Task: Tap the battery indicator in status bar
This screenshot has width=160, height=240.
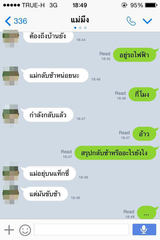Action: click(151, 5)
